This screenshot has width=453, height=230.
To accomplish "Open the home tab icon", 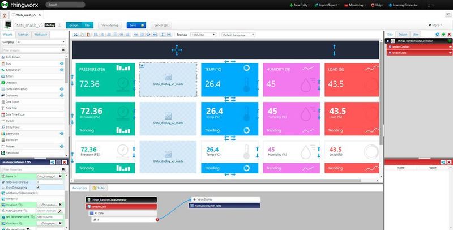I will pyautogui.click(x=5, y=15).
